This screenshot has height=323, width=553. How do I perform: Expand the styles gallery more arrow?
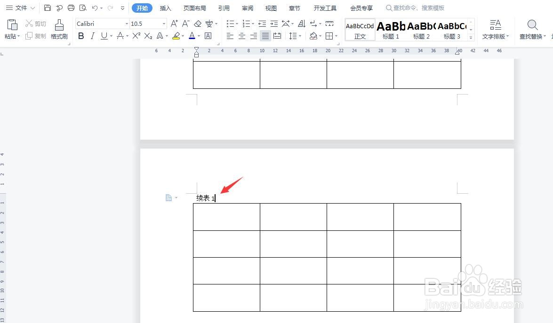click(x=471, y=37)
